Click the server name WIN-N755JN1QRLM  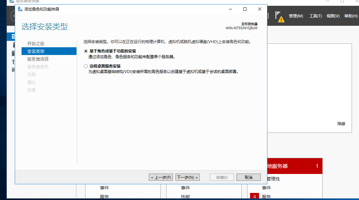click(x=241, y=28)
